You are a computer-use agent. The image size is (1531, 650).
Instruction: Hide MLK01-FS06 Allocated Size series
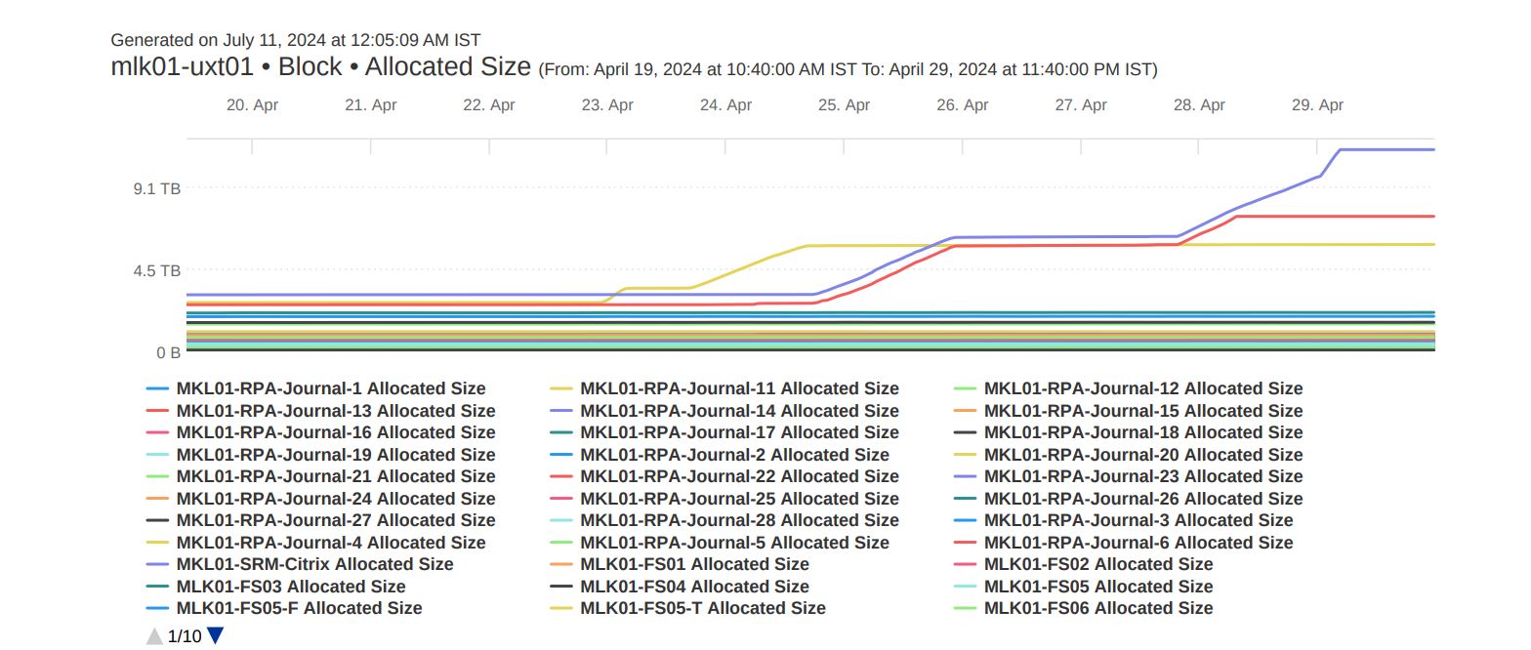[1097, 608]
